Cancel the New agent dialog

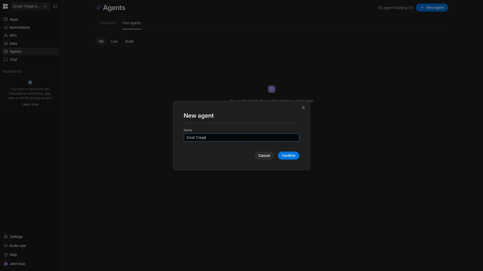pyautogui.click(x=264, y=156)
